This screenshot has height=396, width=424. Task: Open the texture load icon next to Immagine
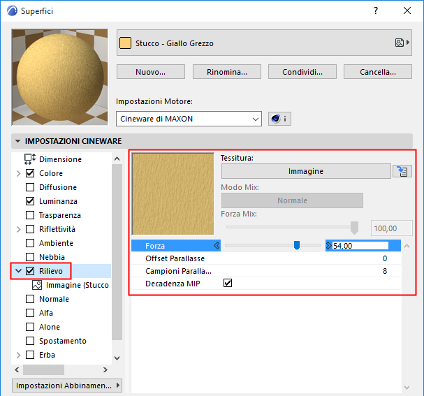point(402,171)
